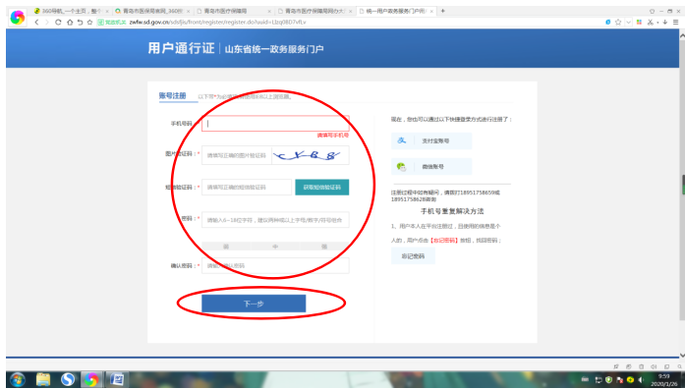Focus the mobile phone number field
The image size is (685, 389).
[x=275, y=124]
